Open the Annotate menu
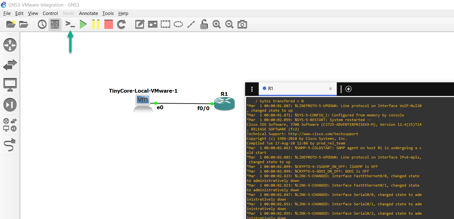Screen dimensions: 454x219 pos(88,13)
